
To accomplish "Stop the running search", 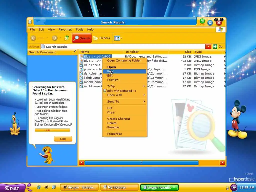I will (x=63, y=139).
